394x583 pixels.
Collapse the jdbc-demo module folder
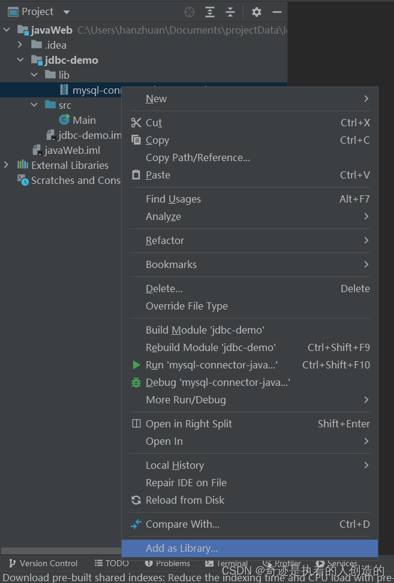click(20, 60)
